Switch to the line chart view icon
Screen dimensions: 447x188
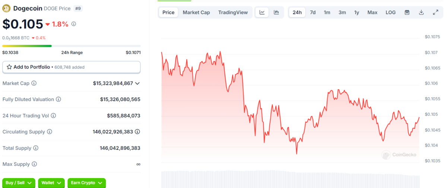click(x=262, y=12)
